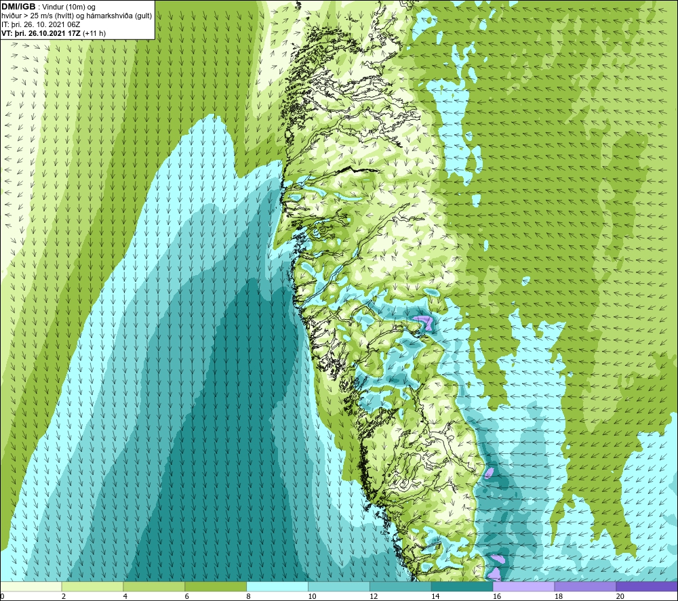Click the legend scale label '4'
This screenshot has width=678, height=601.
tap(125, 596)
